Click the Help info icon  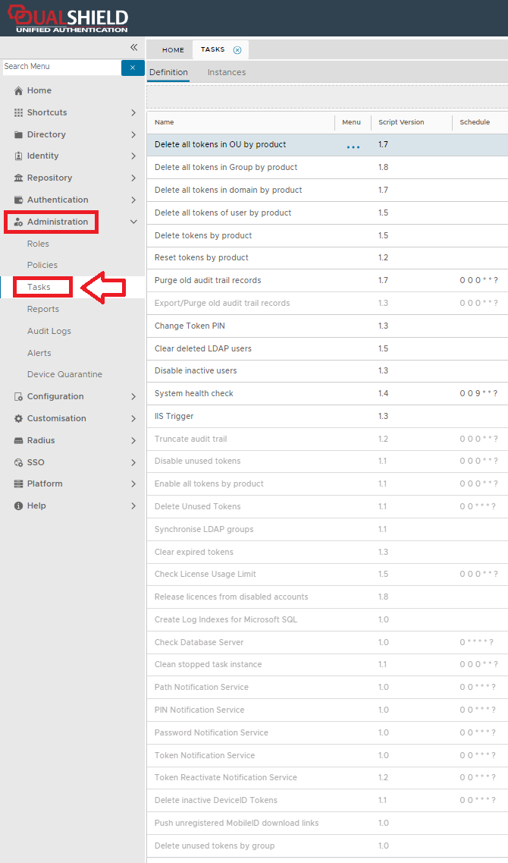[x=19, y=506]
